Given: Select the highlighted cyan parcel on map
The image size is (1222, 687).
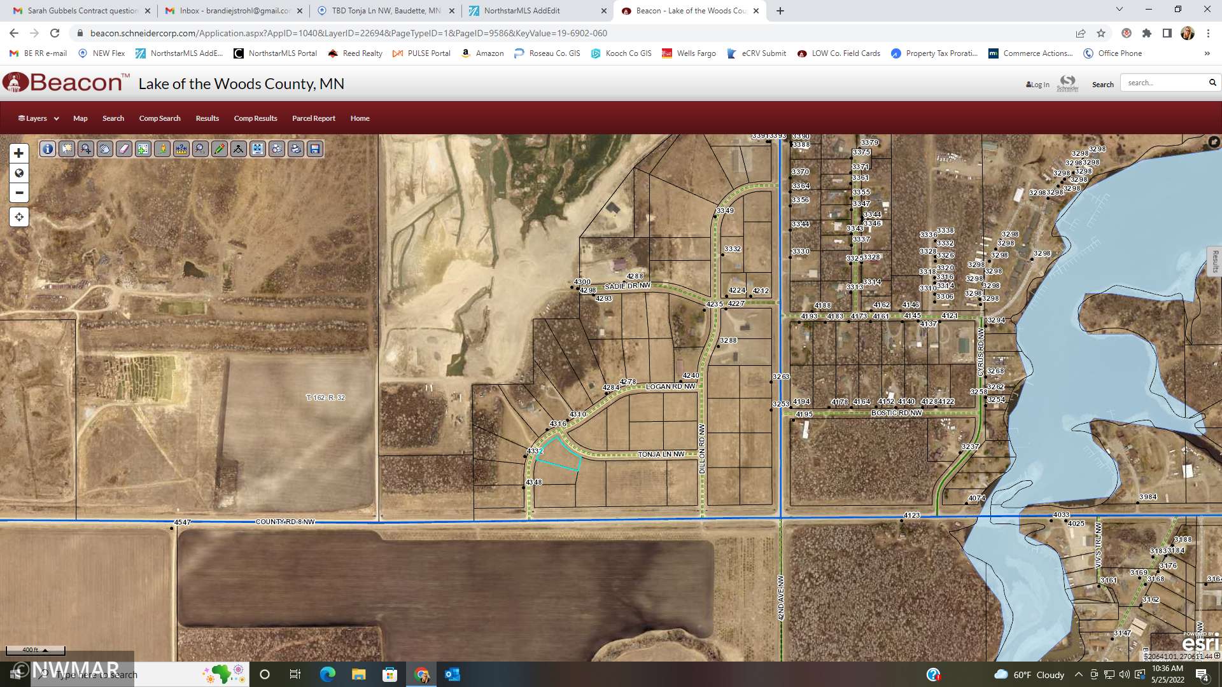Looking at the screenshot, I should (x=559, y=454).
